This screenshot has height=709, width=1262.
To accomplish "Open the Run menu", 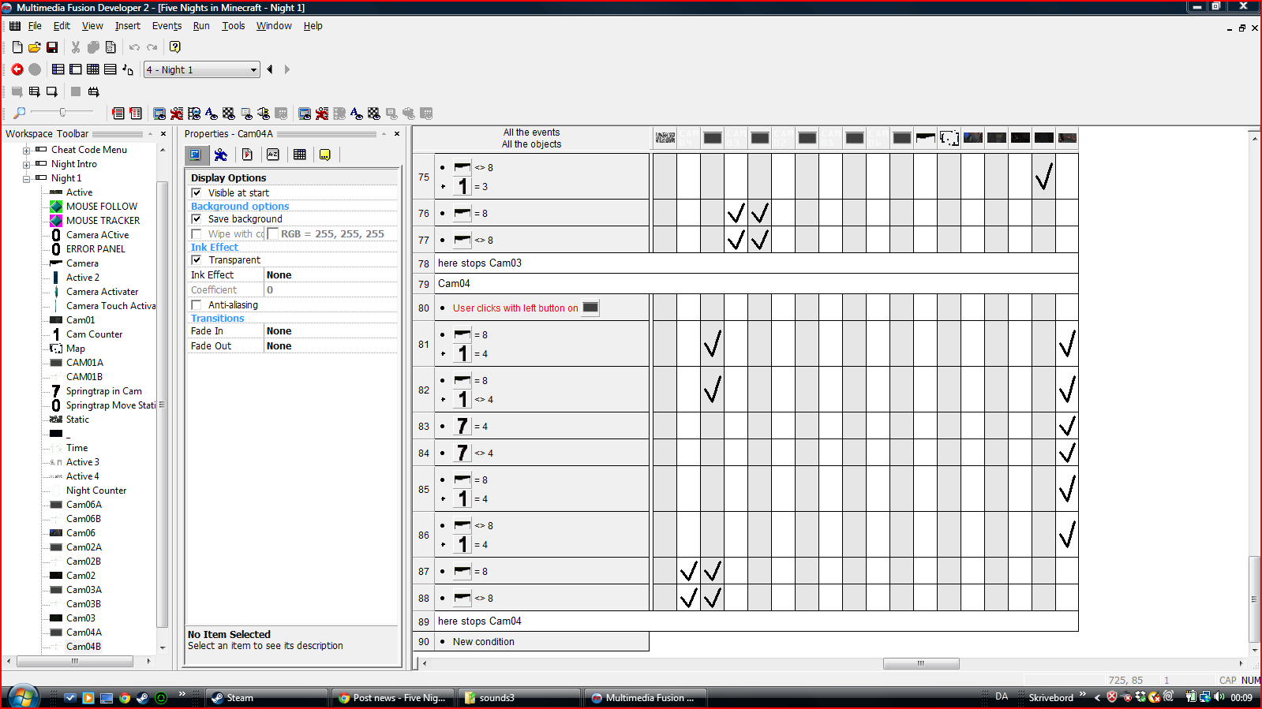I will click(201, 25).
